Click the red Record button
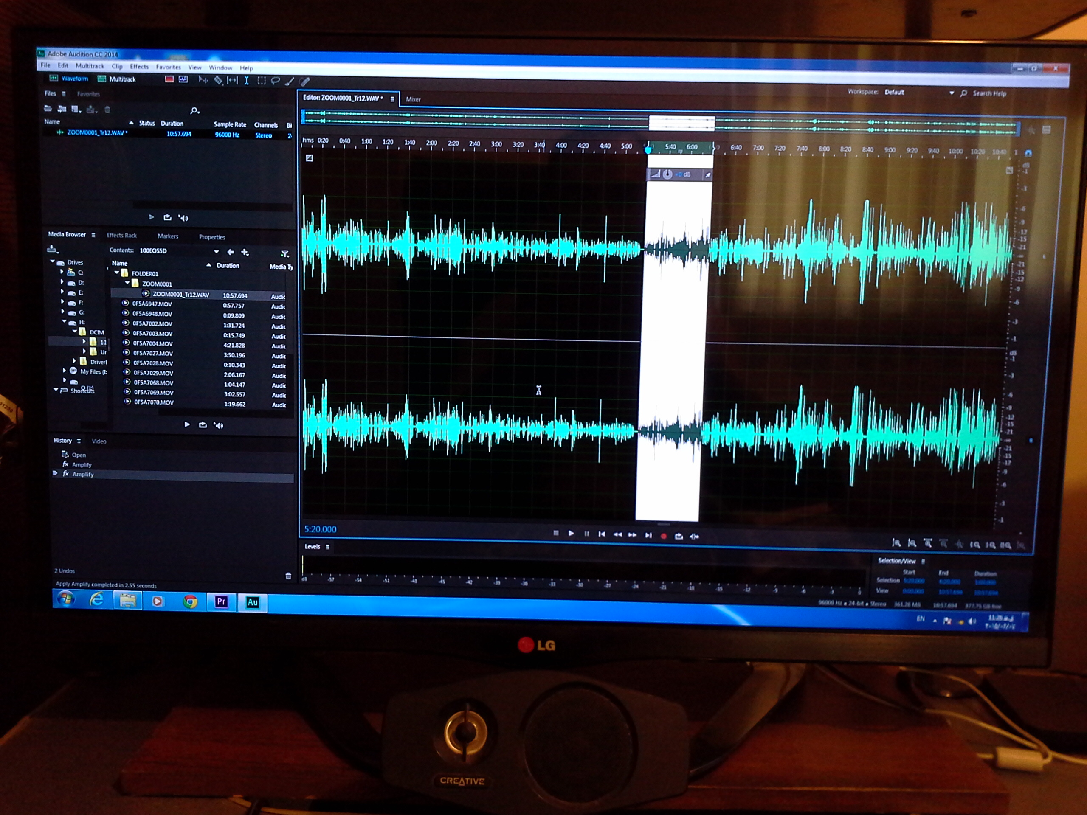Image resolution: width=1087 pixels, height=815 pixels. click(663, 536)
